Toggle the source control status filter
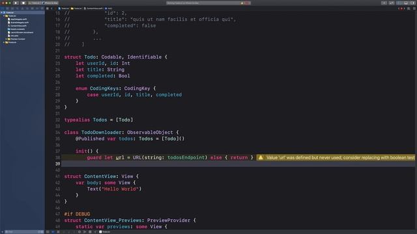Image resolution: width=417 pixels, height=234 pixels. point(42,232)
